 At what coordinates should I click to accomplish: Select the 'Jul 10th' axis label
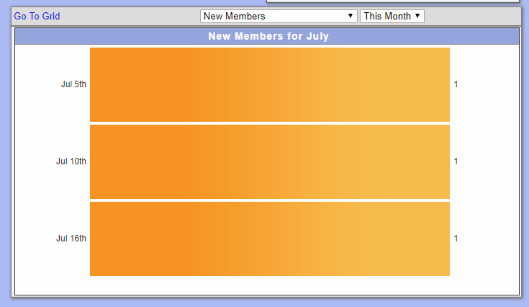(x=71, y=161)
